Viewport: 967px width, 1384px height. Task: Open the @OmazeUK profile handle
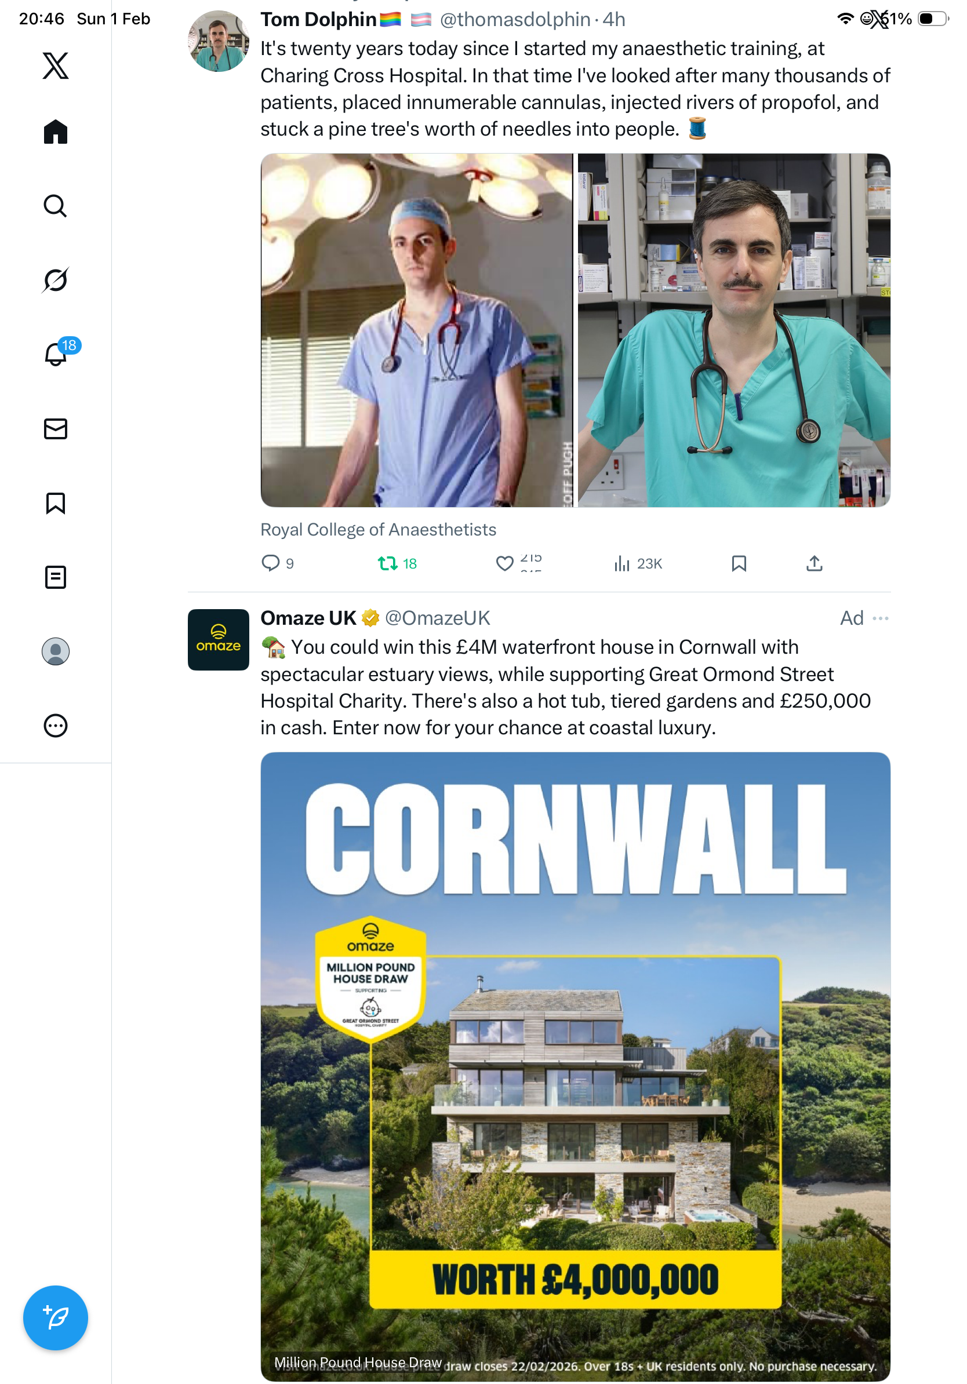click(x=437, y=618)
